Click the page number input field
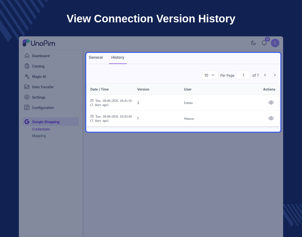 click(x=243, y=75)
